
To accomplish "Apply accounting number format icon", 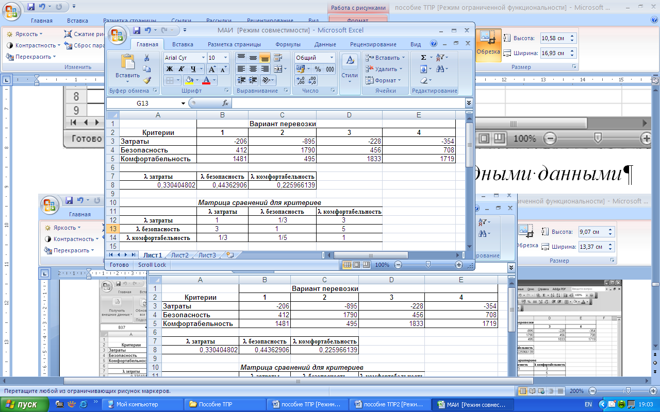I will point(301,69).
